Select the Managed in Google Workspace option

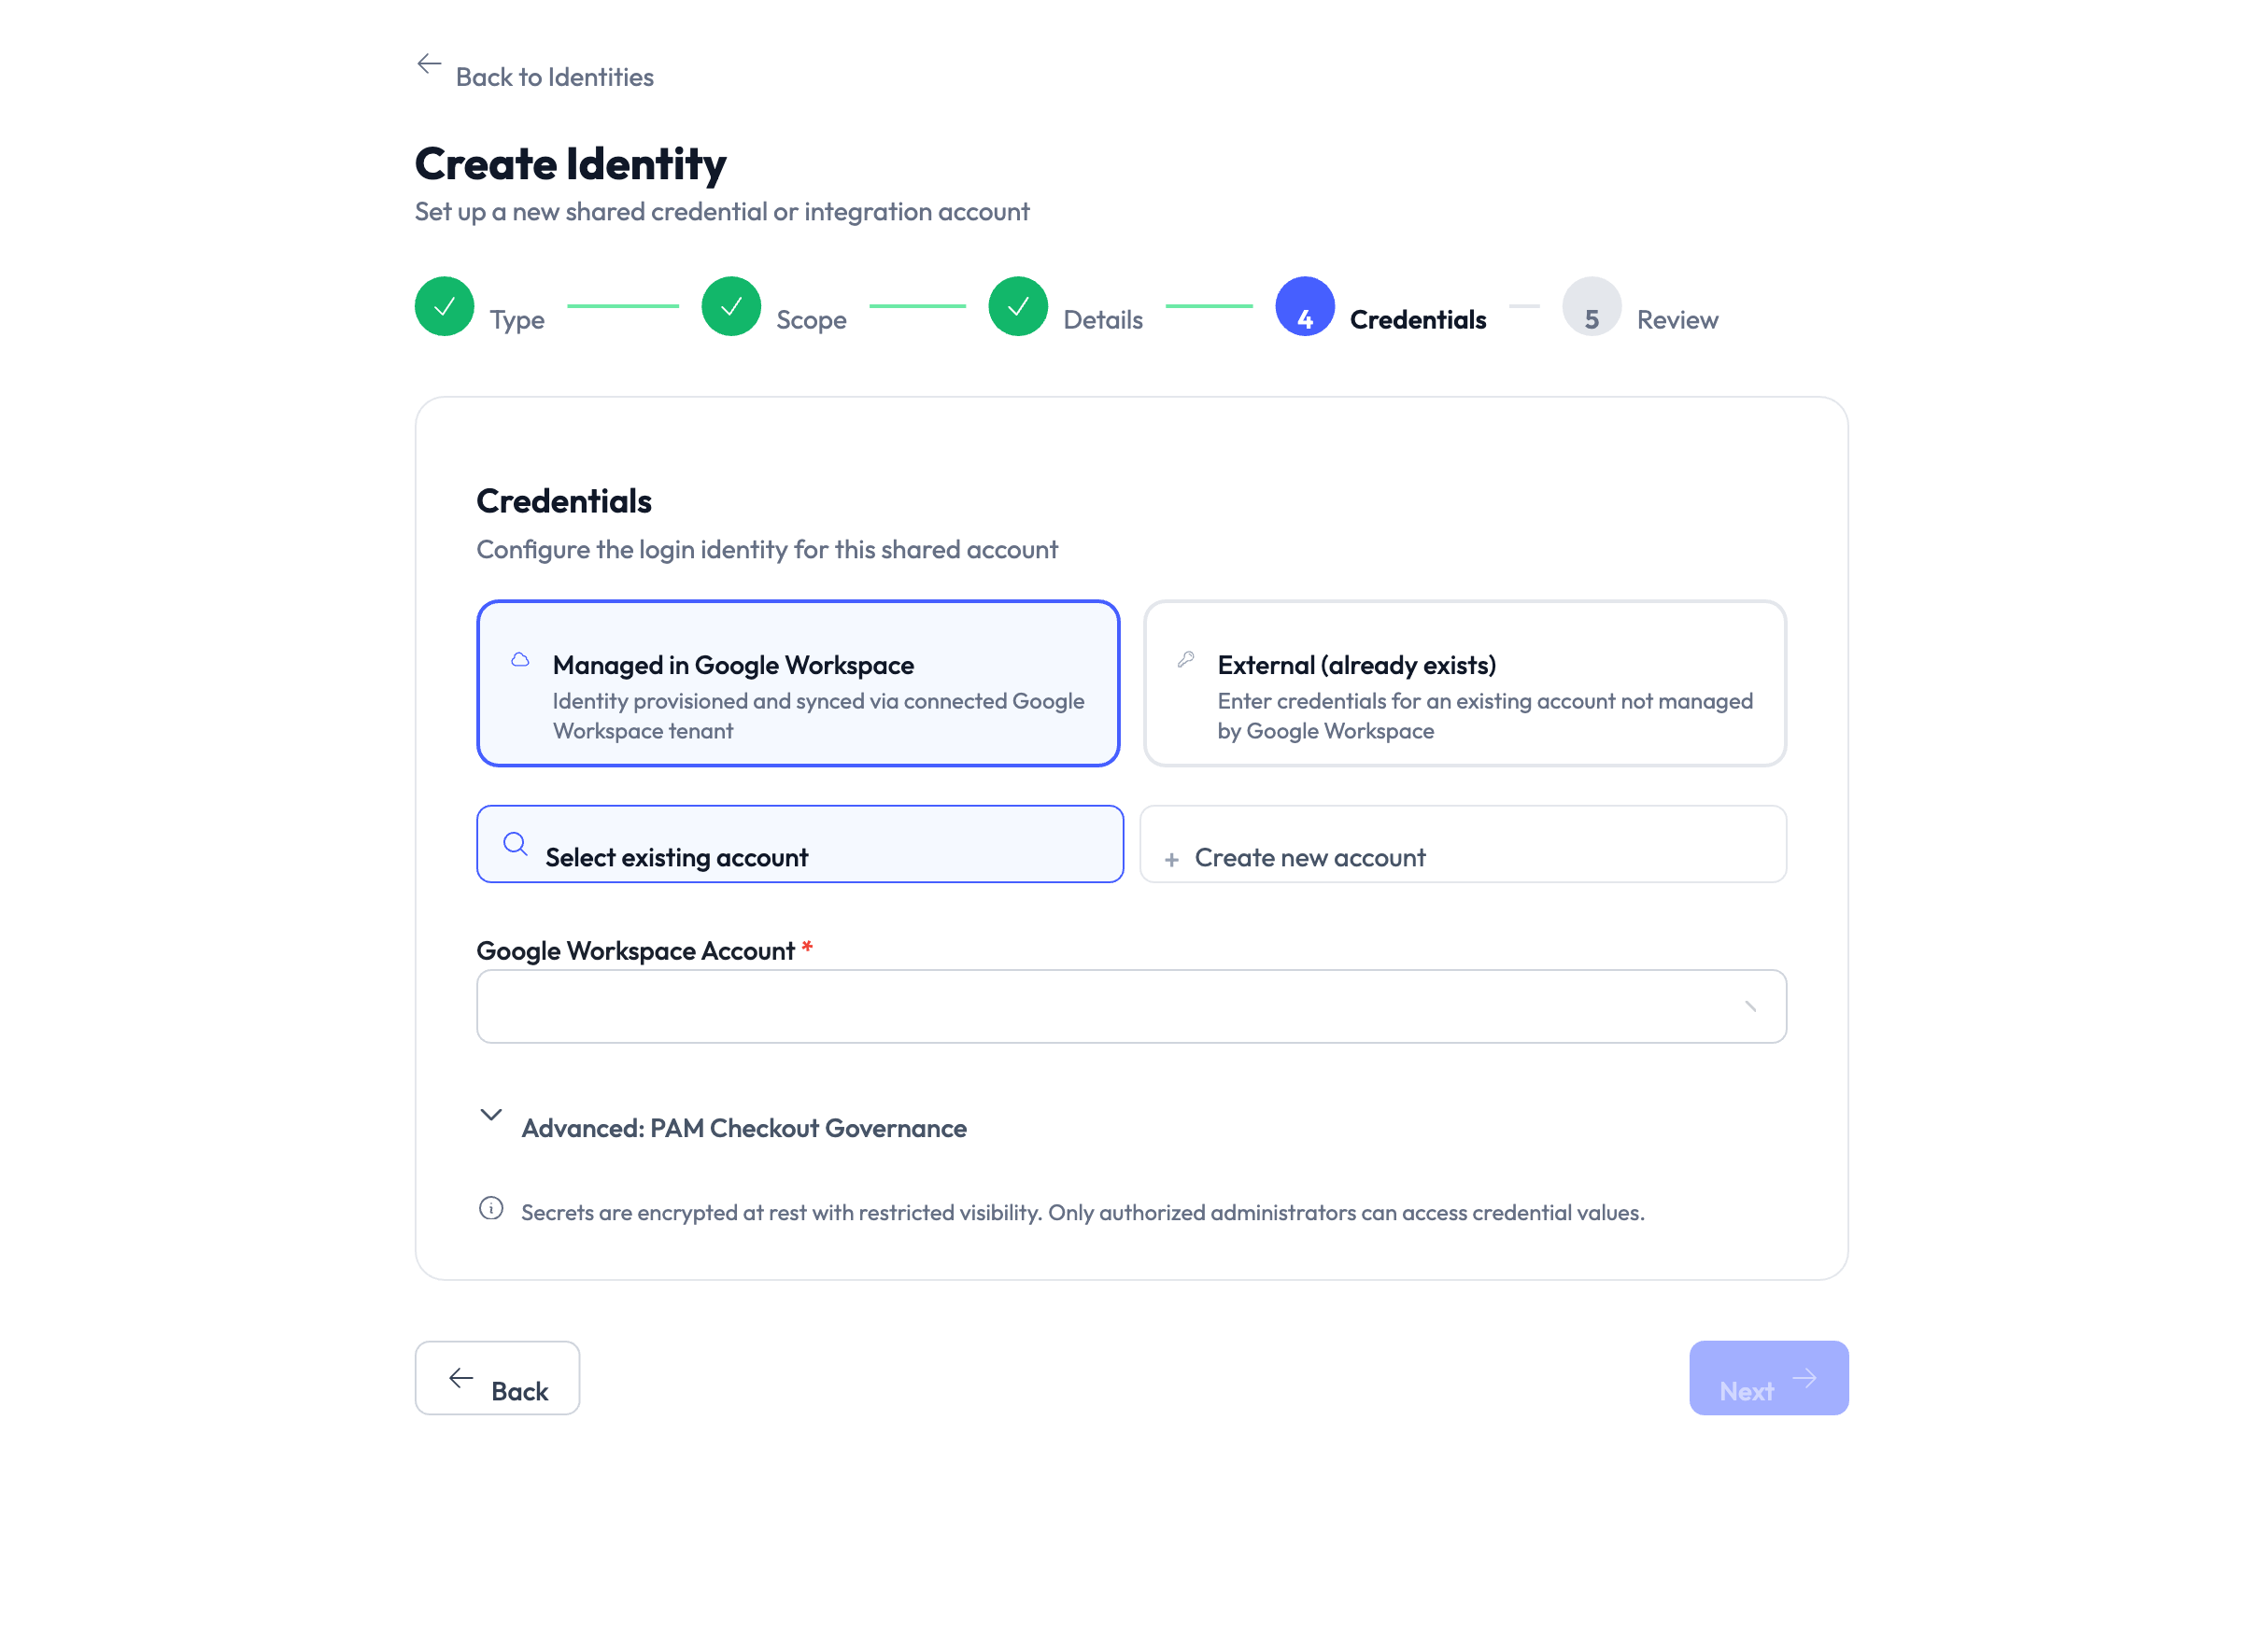pos(798,683)
